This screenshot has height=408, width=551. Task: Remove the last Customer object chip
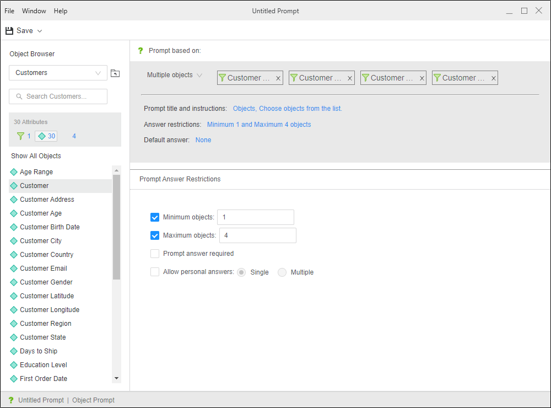coord(493,78)
